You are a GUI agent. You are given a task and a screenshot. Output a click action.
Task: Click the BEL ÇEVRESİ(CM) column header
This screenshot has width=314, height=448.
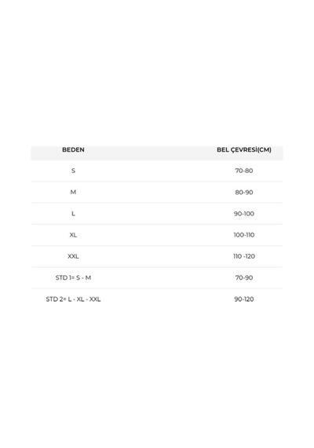[244, 149]
